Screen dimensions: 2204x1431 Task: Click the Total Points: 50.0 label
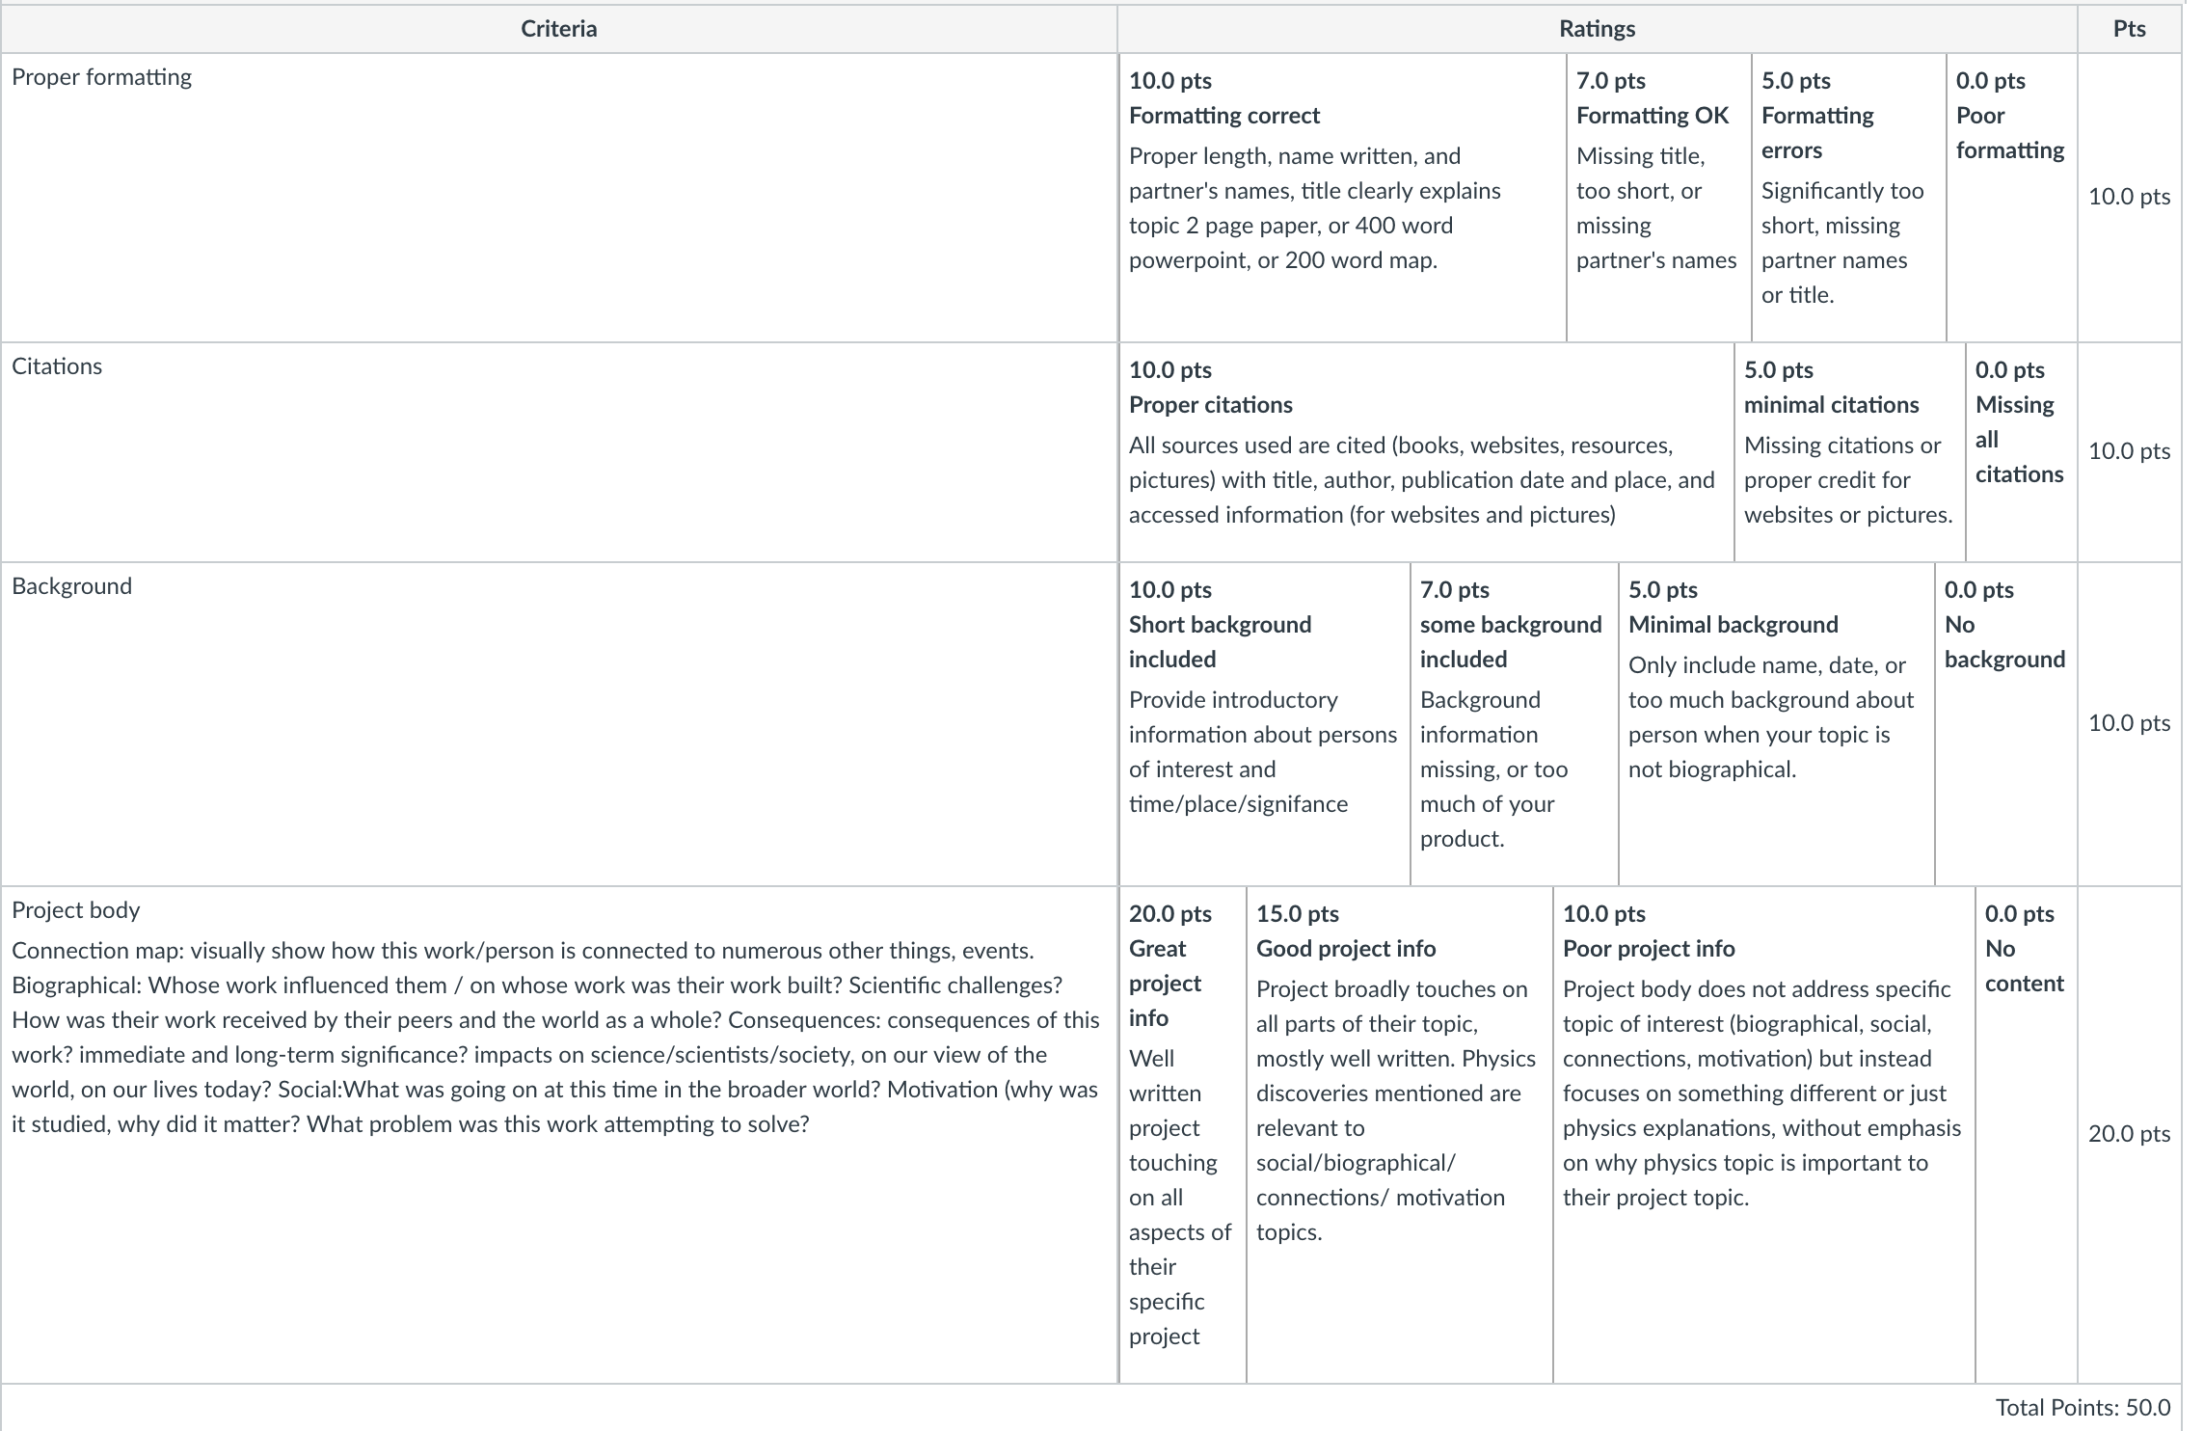tap(2083, 1408)
